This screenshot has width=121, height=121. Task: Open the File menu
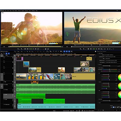(x=6, y=11)
